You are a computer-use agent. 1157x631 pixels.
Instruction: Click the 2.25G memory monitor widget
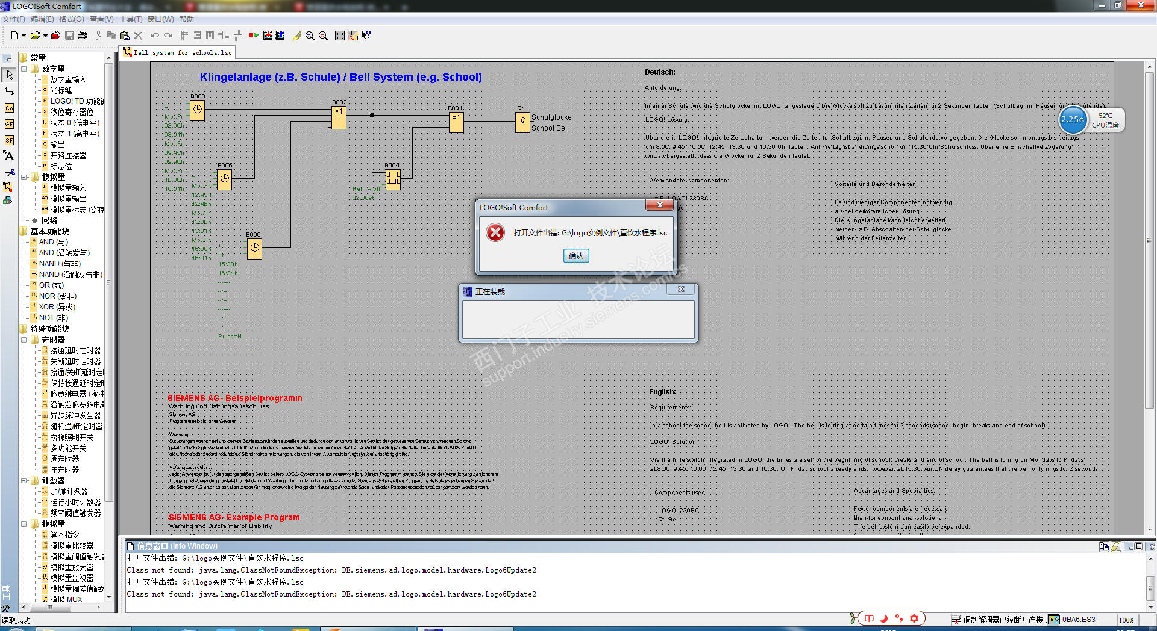click(1073, 119)
